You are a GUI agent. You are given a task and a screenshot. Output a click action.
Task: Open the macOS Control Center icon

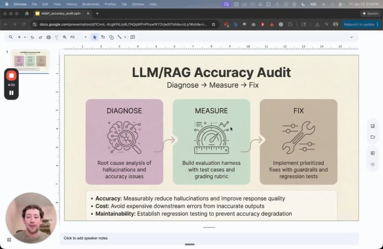[341, 4]
